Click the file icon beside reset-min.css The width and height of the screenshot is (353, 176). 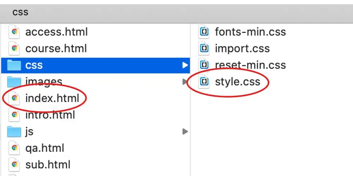tap(204, 65)
